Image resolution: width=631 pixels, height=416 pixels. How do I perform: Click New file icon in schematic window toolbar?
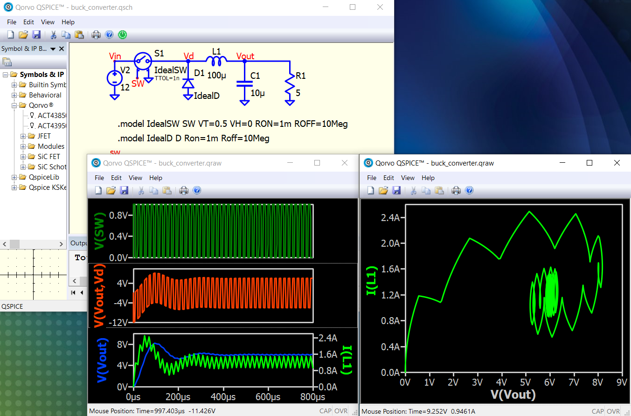tap(11, 35)
